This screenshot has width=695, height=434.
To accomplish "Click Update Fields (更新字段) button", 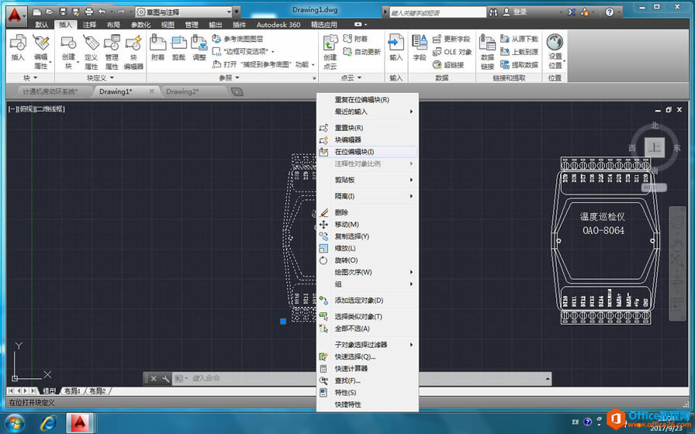I will [x=451, y=39].
